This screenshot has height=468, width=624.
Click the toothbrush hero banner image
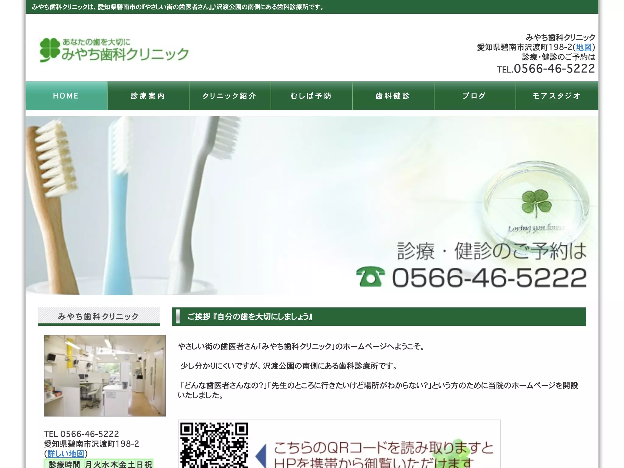tap(312, 206)
